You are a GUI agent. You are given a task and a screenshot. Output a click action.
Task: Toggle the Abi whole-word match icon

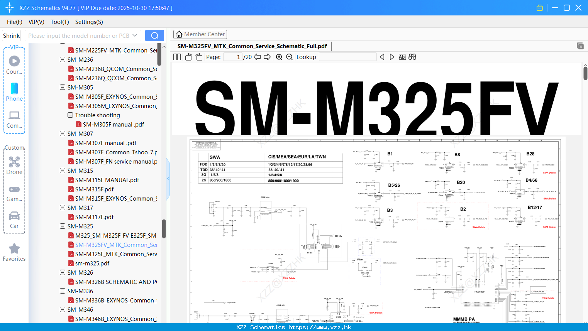(402, 57)
